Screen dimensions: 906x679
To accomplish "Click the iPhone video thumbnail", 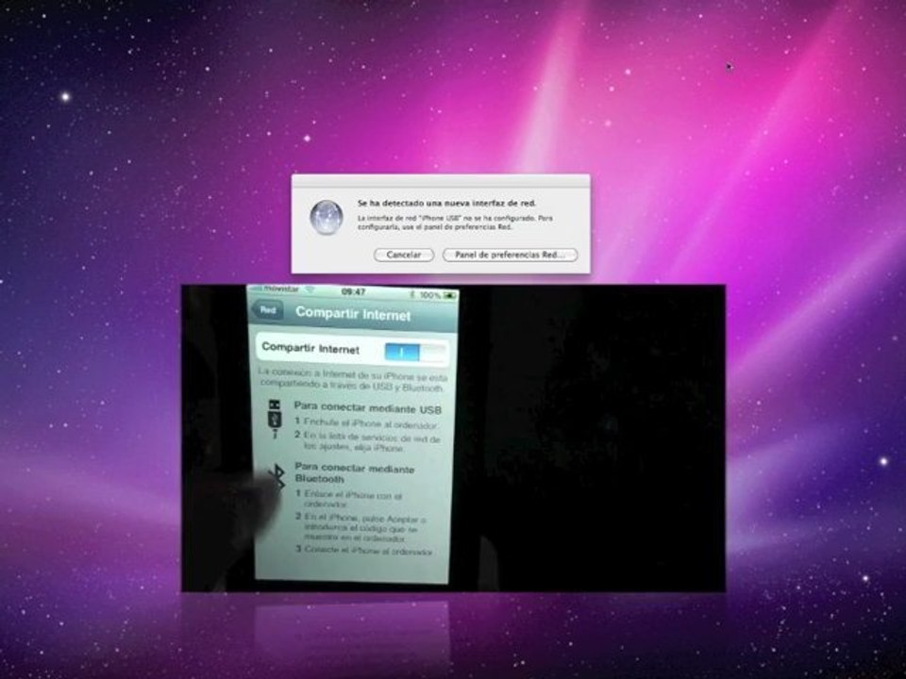I will [454, 438].
